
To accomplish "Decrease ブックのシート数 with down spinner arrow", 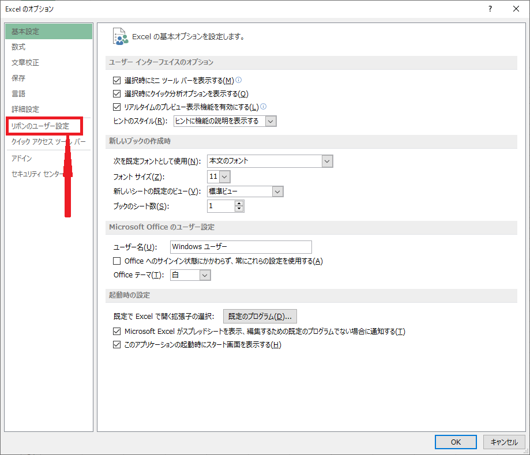I will 239,209.
